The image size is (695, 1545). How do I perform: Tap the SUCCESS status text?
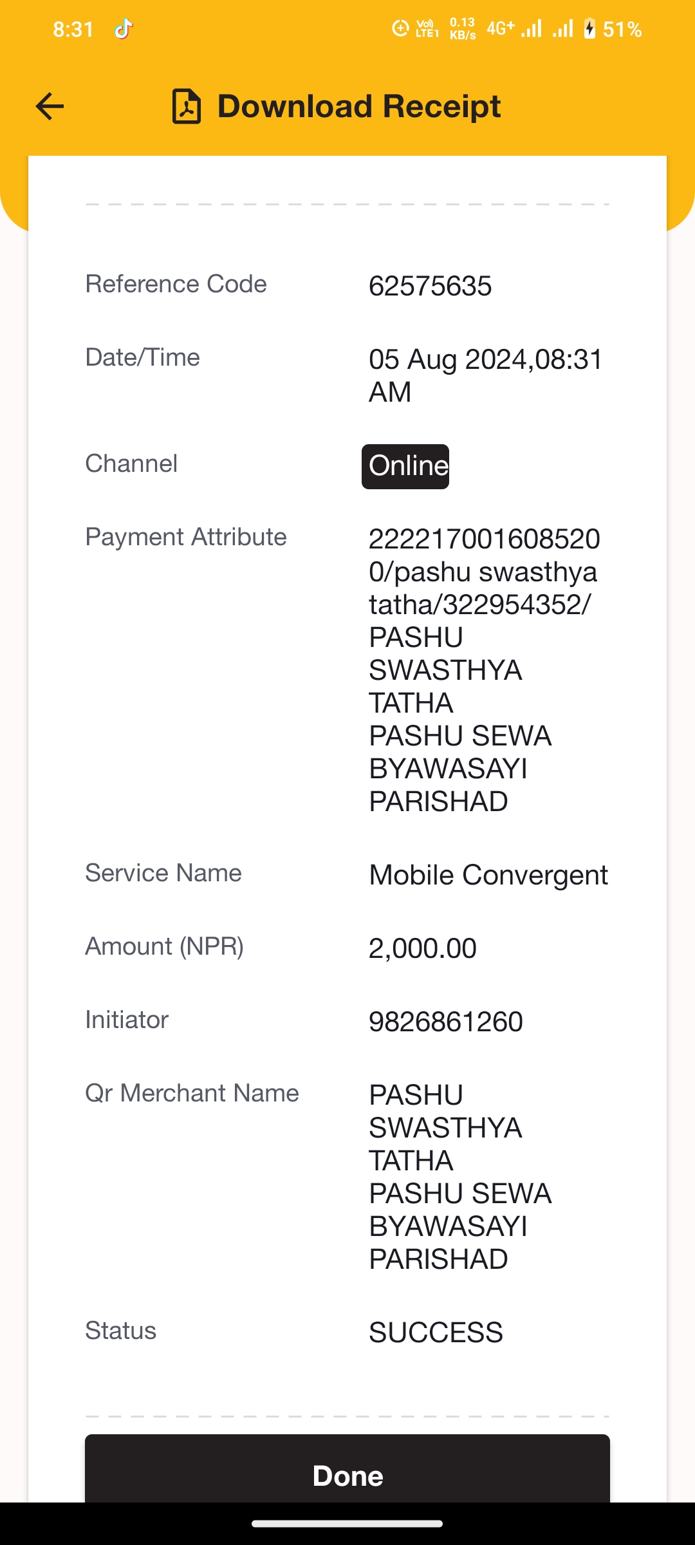(x=436, y=1333)
